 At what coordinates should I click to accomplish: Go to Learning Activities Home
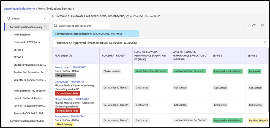coord(19,9)
